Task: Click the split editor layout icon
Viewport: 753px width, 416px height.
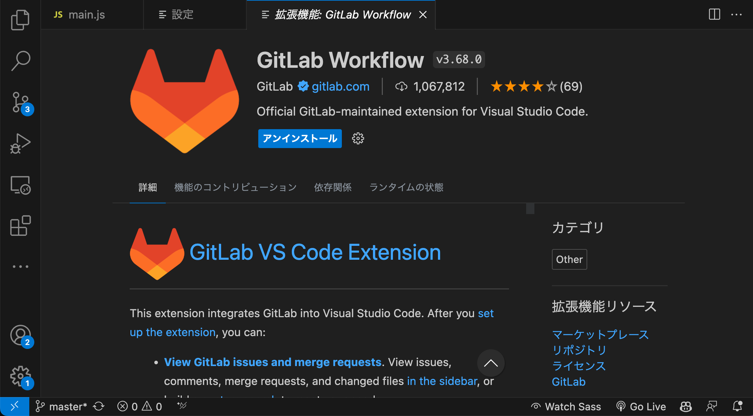Action: 714,15
